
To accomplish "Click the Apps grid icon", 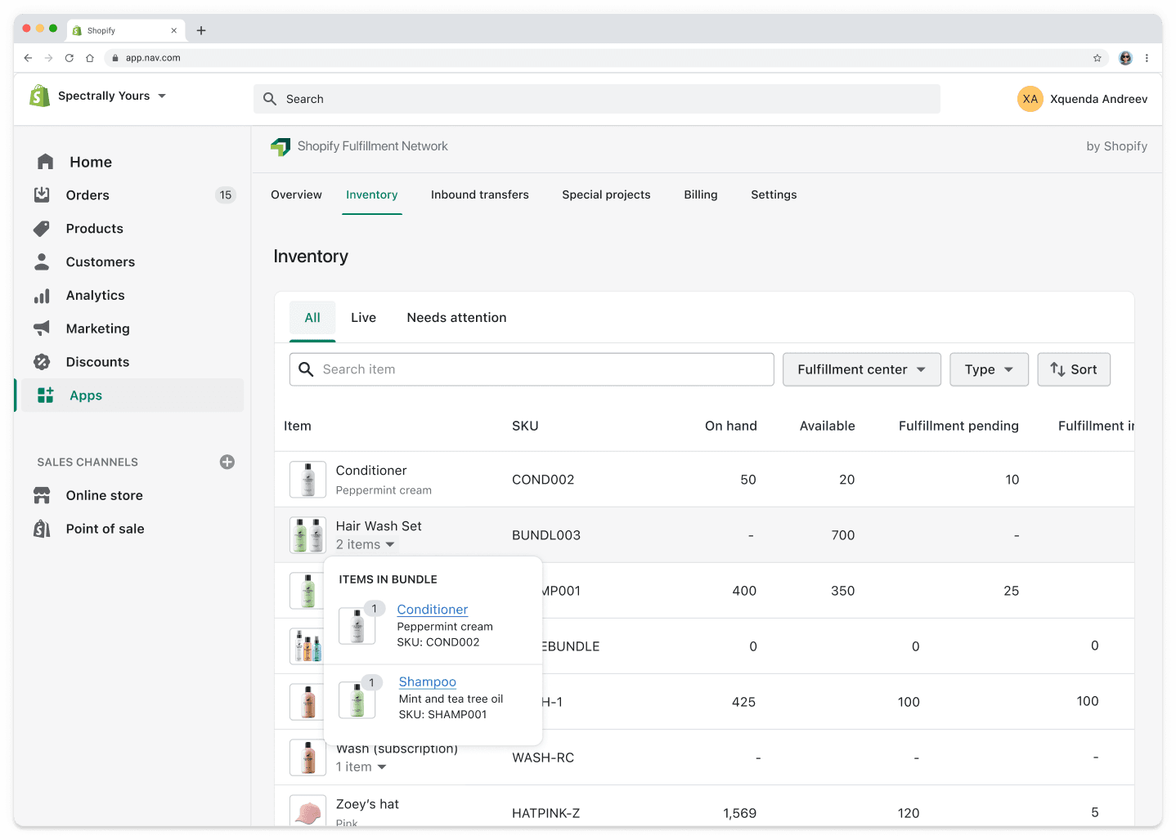I will coord(46,395).
